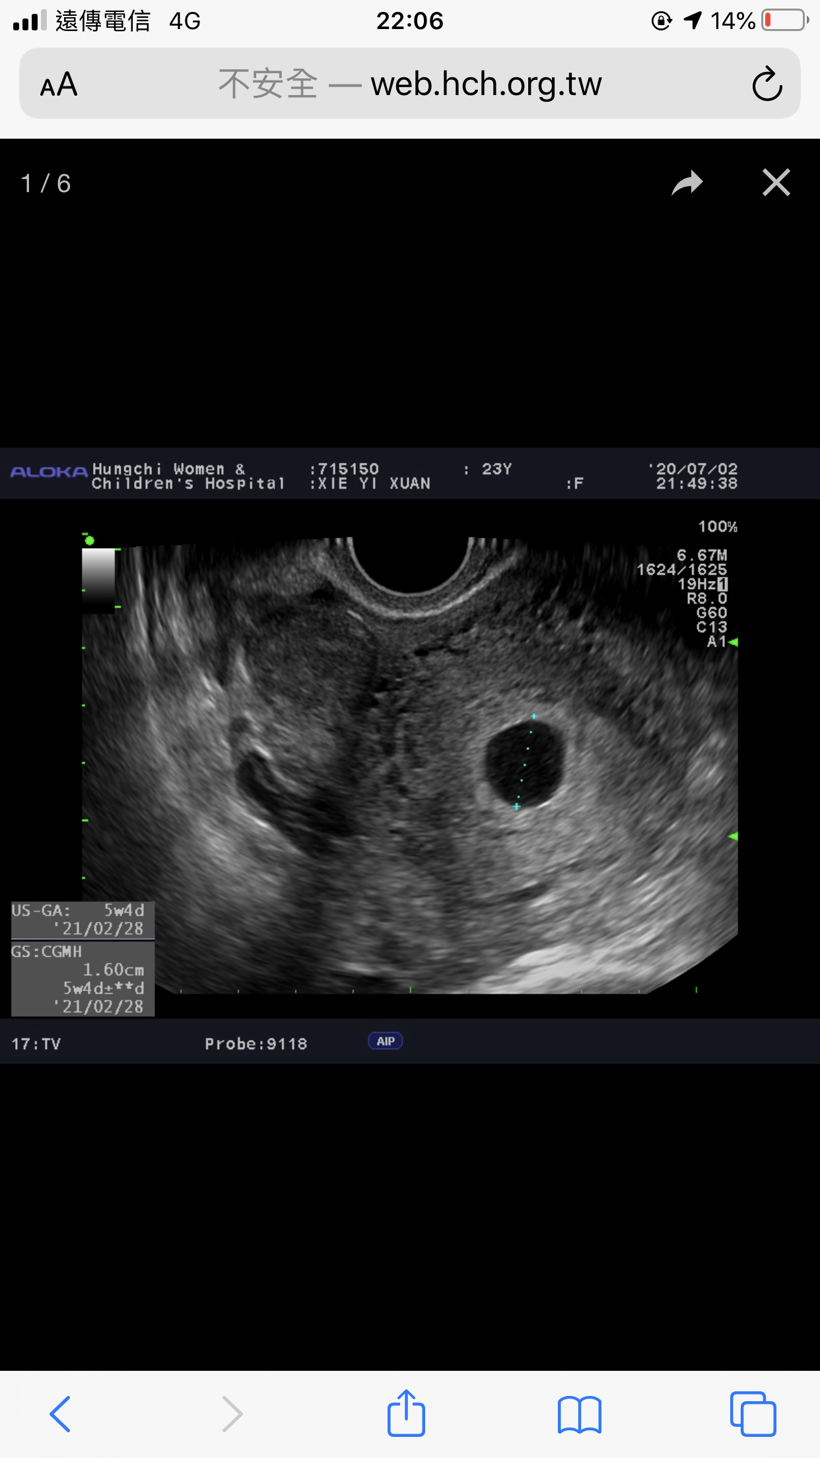
Task: Go back with Safari's back chevron
Action: 60,1414
